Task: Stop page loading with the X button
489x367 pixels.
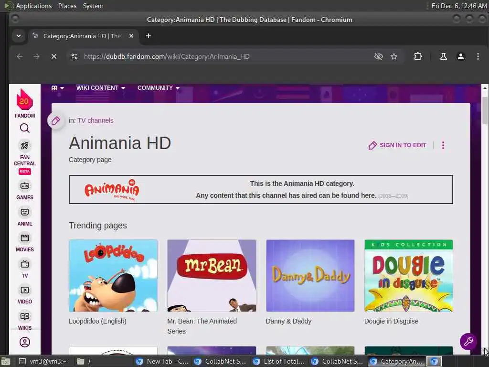Action: click(x=54, y=56)
